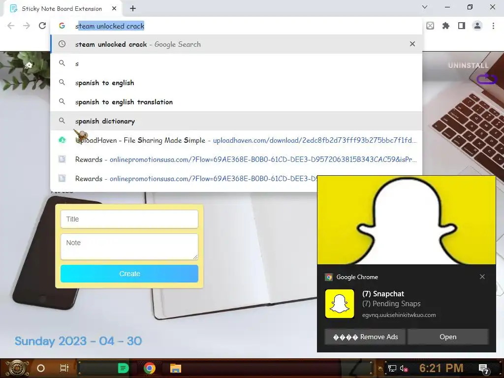Viewport: 504px width, 378px height.
Task: Click Open on the Snapchat notification
Action: point(448,337)
